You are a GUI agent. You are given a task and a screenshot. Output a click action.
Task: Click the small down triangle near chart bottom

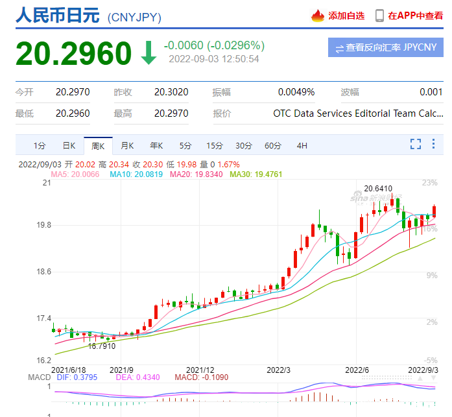(x=433, y=378)
